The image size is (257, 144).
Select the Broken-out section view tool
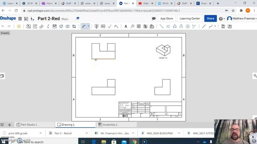pos(55,26)
